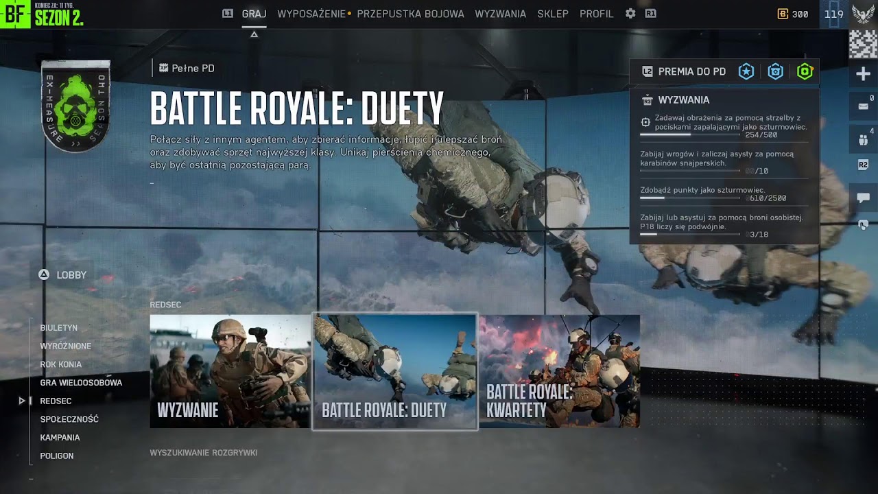Go to the Wyzwania tab
This screenshot has width=878, height=494.
click(501, 14)
